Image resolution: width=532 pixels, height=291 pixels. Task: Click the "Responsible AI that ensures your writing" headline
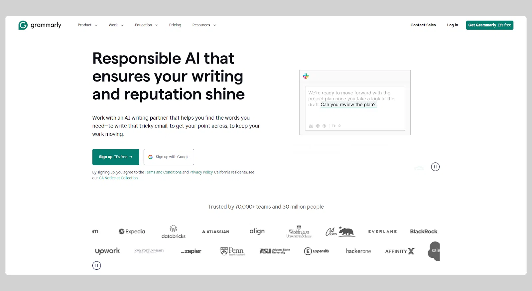169,76
